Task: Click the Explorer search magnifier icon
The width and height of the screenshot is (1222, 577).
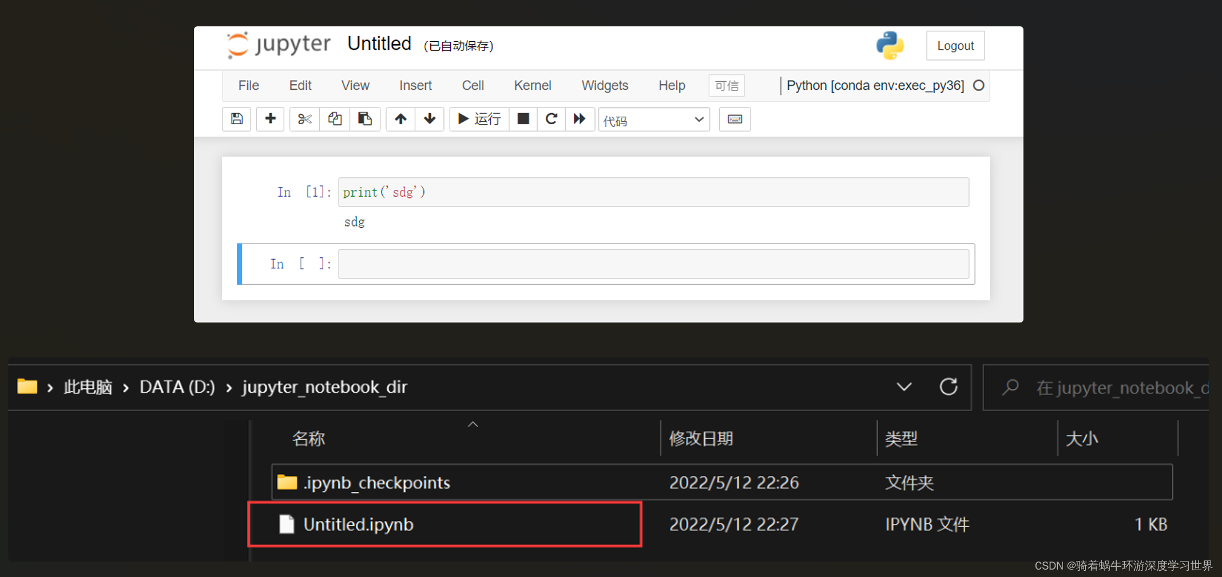Action: click(x=1010, y=388)
